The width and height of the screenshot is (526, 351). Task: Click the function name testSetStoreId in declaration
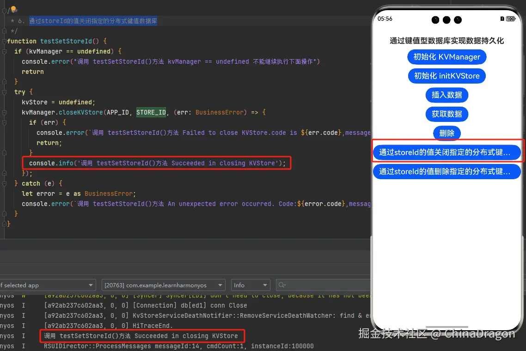coord(66,41)
